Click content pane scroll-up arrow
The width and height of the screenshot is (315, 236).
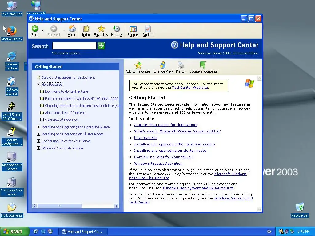pos(259,78)
